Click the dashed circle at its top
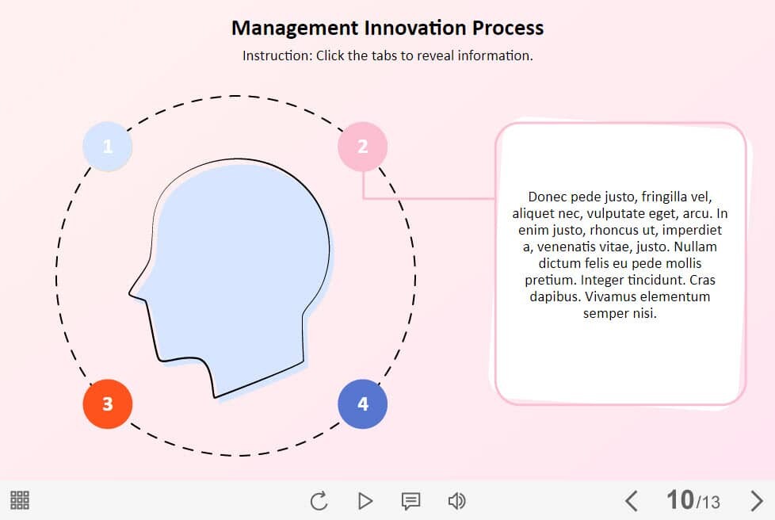Screen dimensions: 775x520 (x=236, y=96)
